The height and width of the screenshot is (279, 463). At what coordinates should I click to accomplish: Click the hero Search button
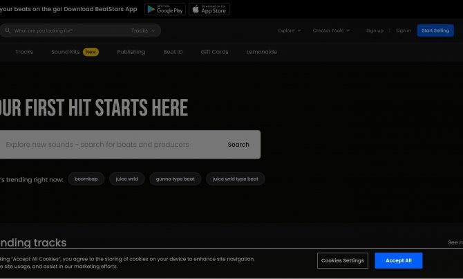point(238,145)
